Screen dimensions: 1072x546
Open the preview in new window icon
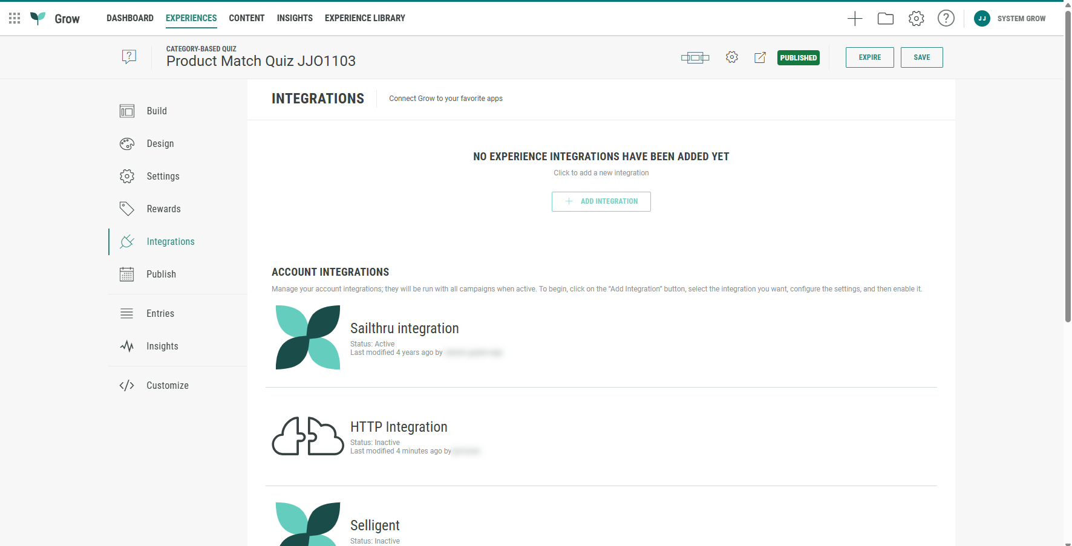pos(760,57)
